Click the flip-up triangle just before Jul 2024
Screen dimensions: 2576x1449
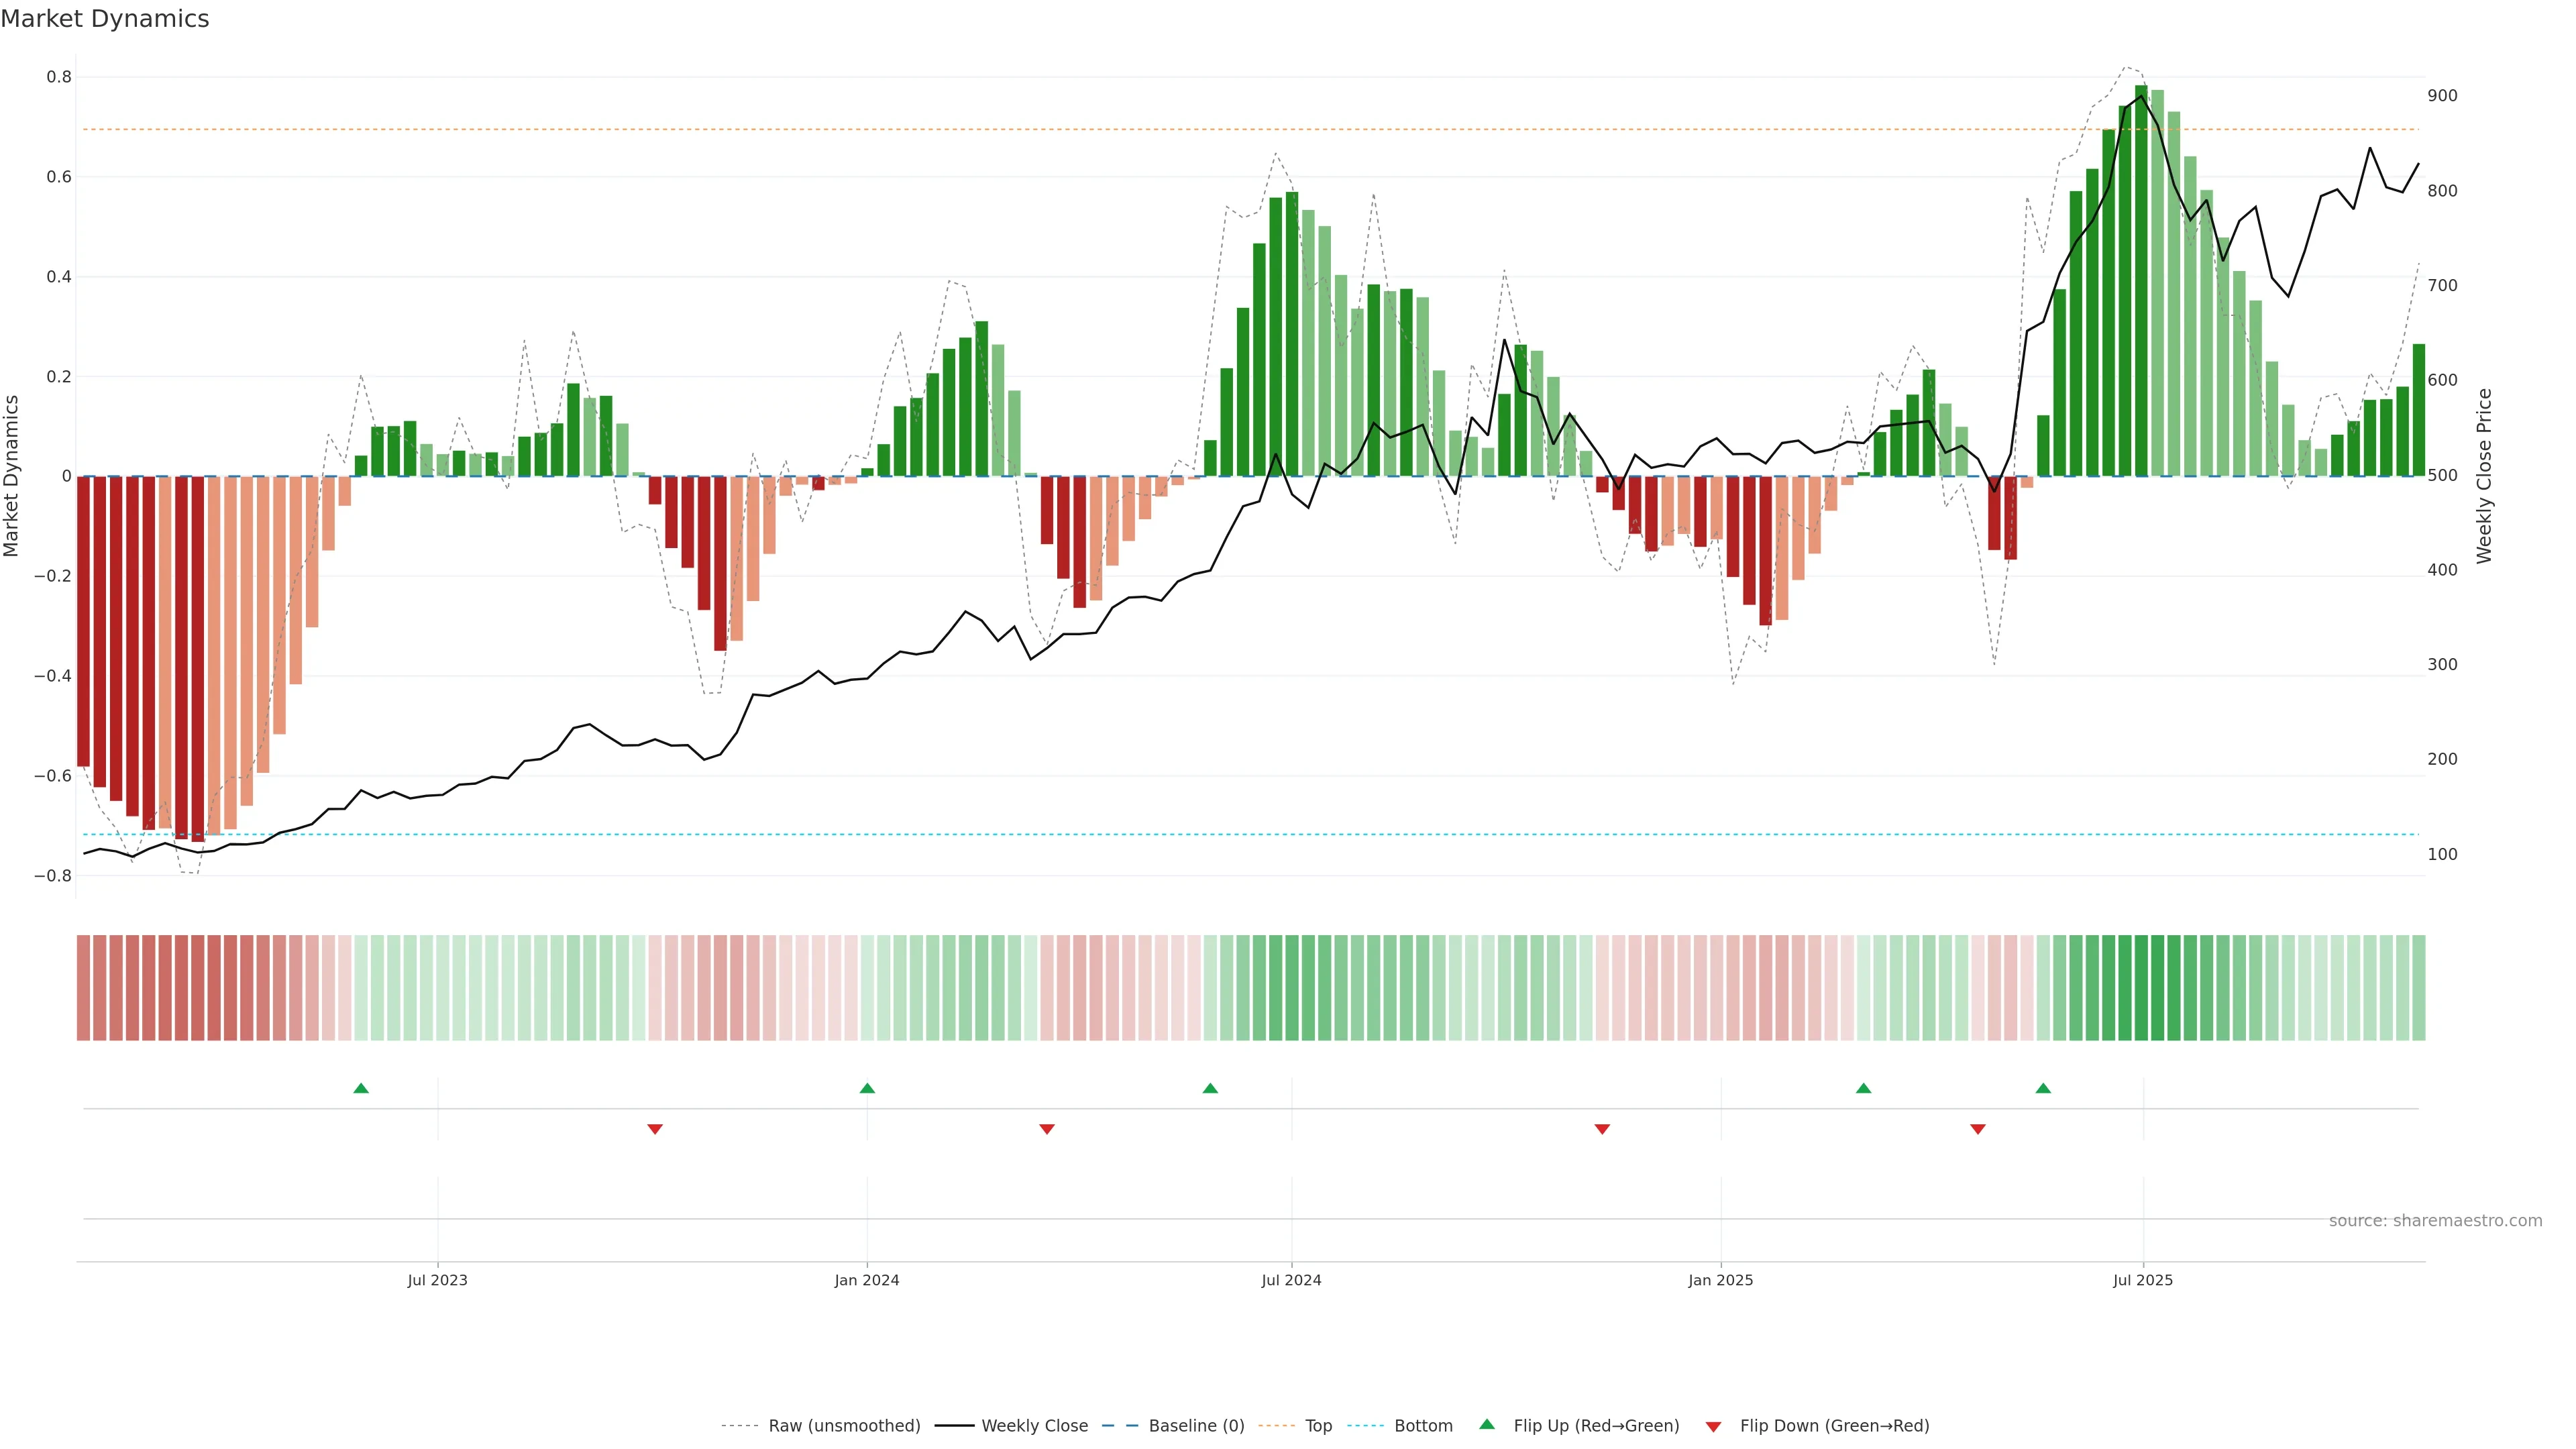1210,1088
